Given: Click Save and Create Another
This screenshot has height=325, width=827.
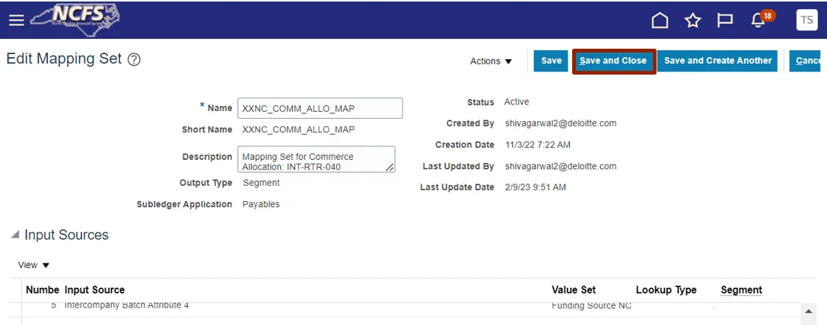Looking at the screenshot, I should click(717, 61).
